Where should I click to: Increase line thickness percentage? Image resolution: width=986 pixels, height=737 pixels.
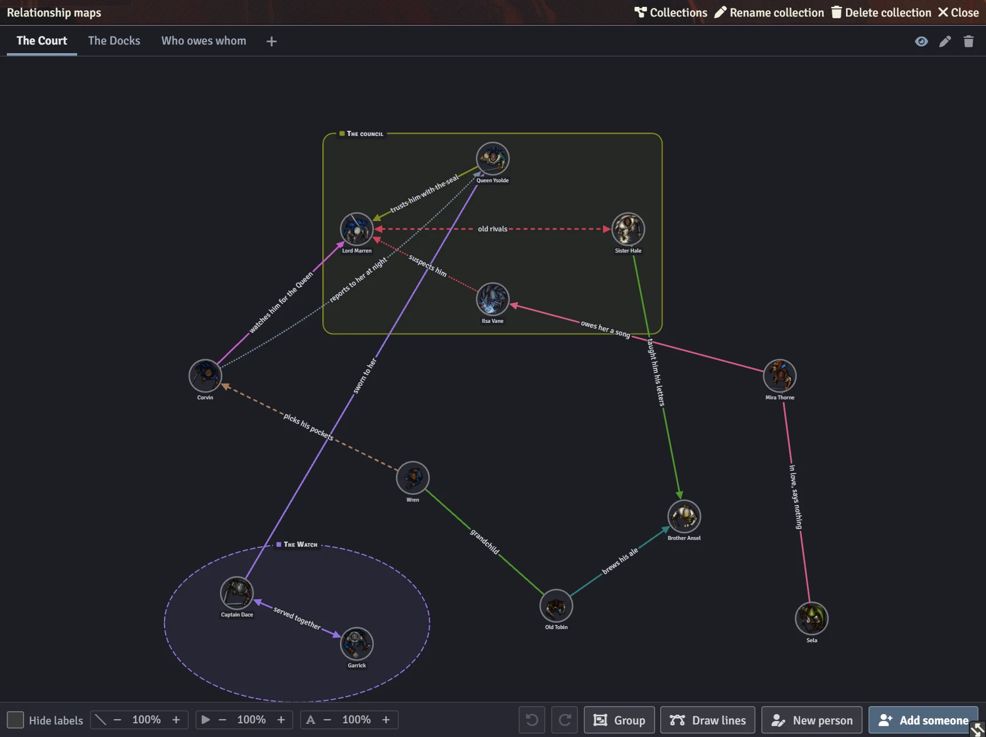click(x=176, y=720)
